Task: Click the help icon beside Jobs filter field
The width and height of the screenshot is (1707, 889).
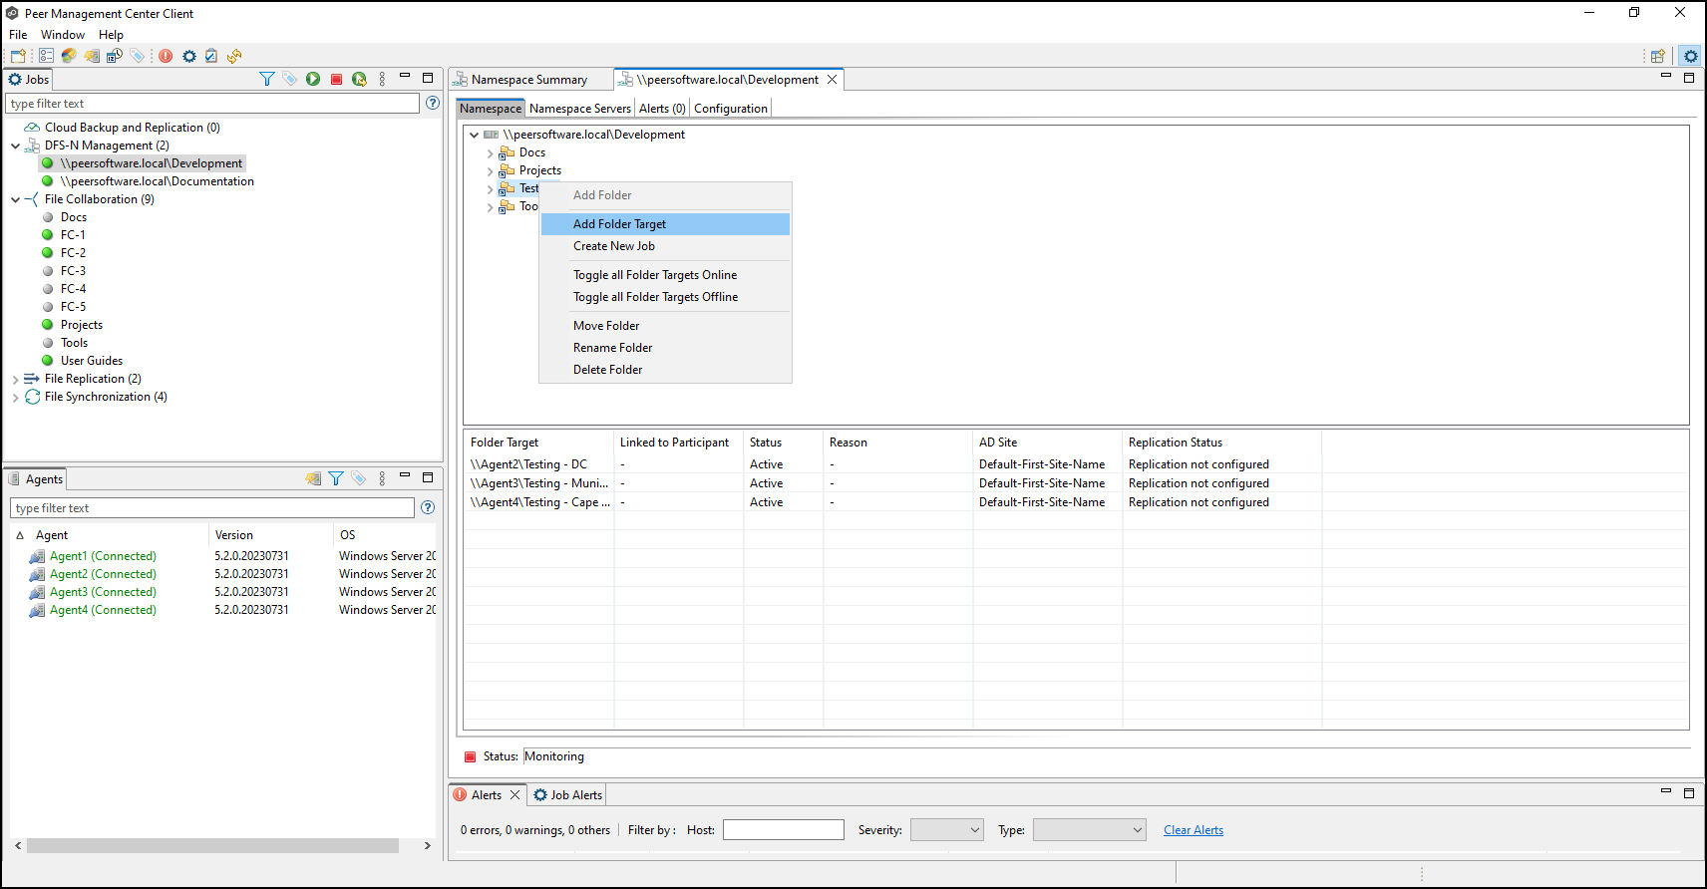Action: (x=433, y=103)
